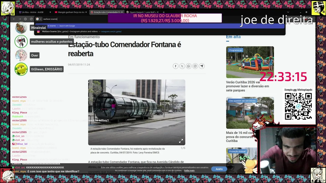Share the article via WhatsApp

[188, 66]
